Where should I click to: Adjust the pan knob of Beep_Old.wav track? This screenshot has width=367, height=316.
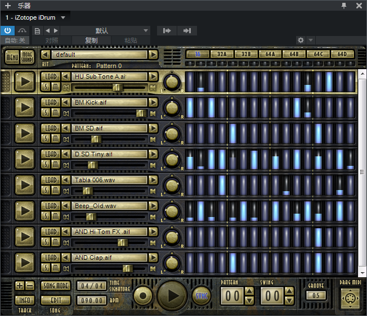tap(172, 212)
